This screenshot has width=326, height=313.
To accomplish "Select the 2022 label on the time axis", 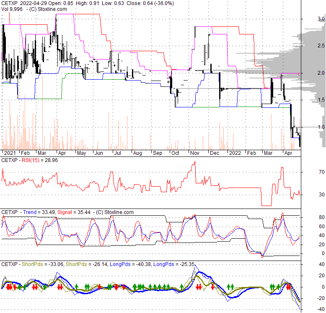I will [235, 153].
